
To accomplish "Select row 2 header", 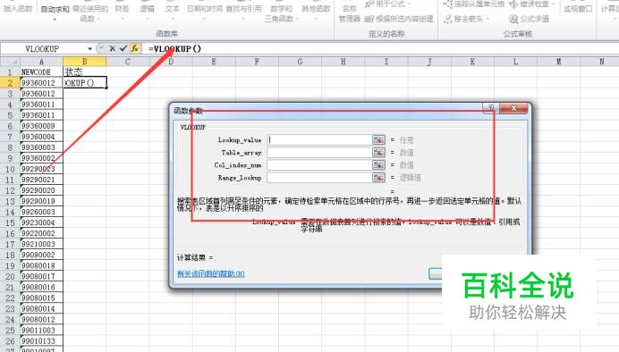I will (10, 83).
